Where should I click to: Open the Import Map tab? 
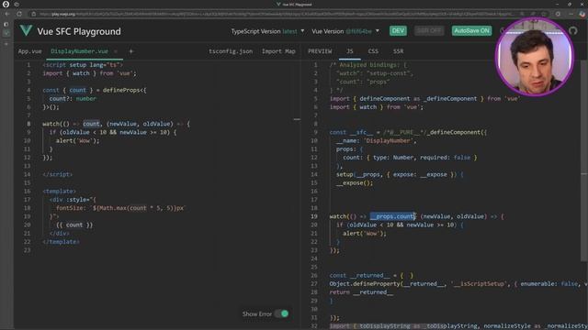[x=278, y=51]
